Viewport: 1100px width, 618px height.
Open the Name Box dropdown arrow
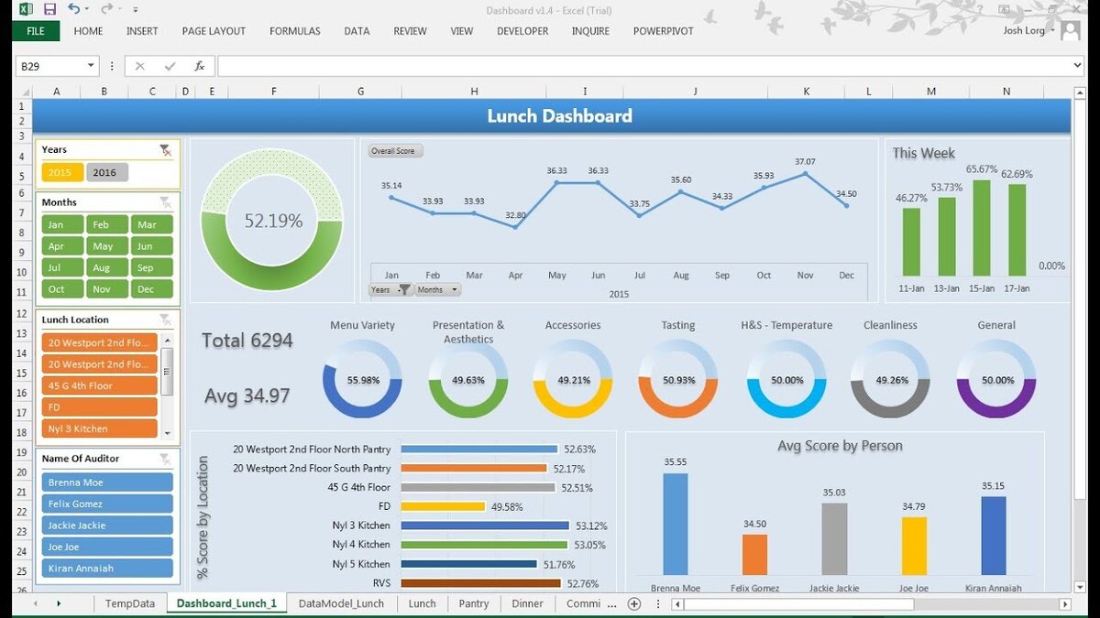point(89,65)
